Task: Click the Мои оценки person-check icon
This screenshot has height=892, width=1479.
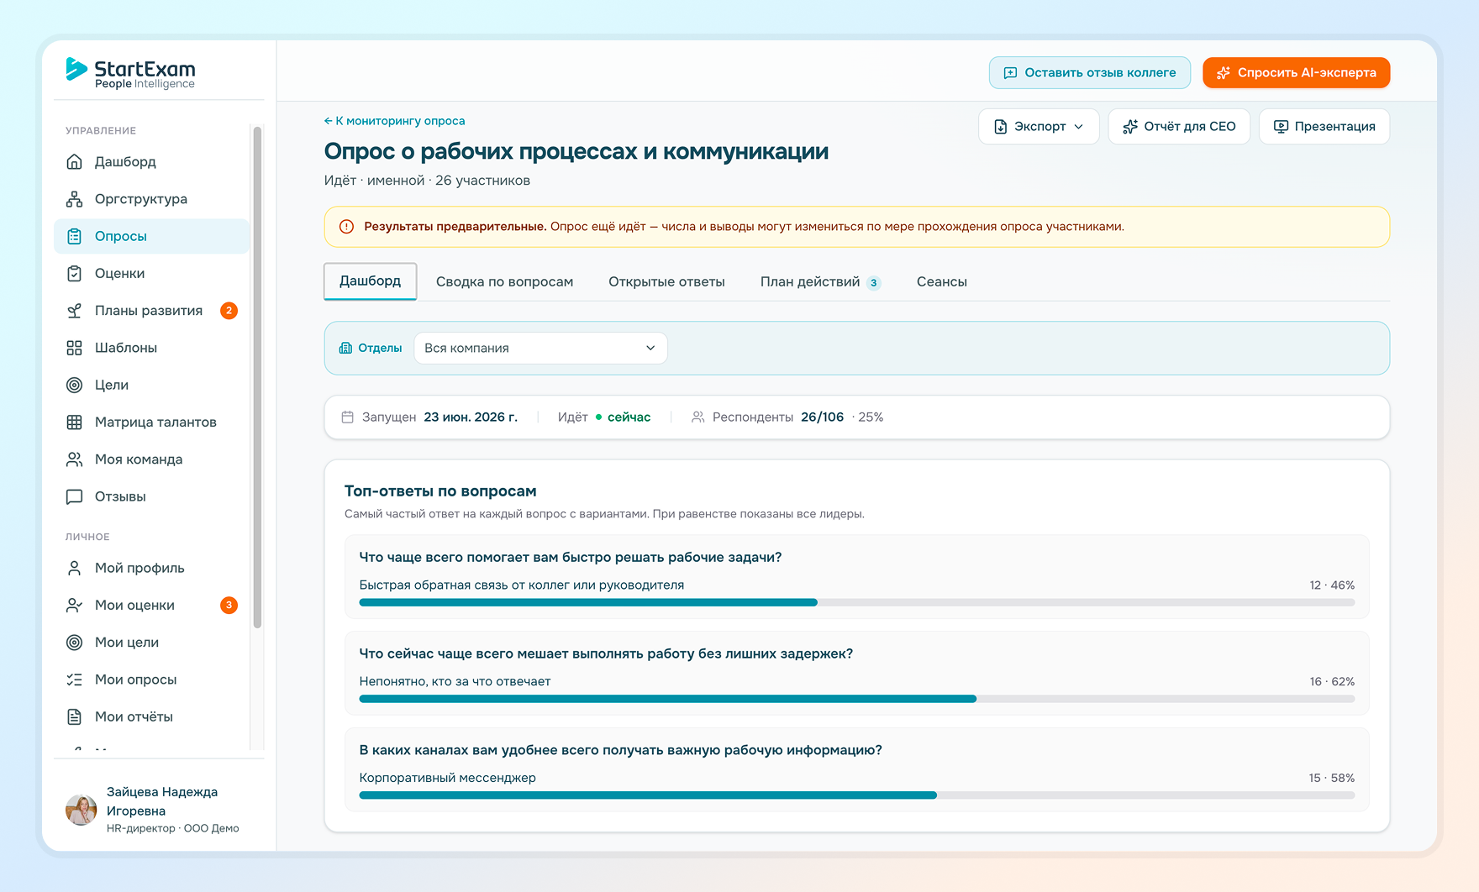Action: (75, 605)
